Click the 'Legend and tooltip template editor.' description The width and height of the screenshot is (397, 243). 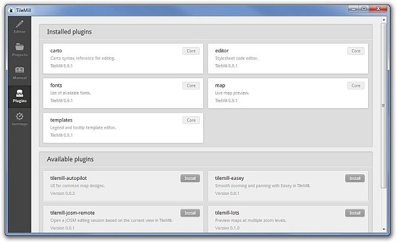click(83, 128)
